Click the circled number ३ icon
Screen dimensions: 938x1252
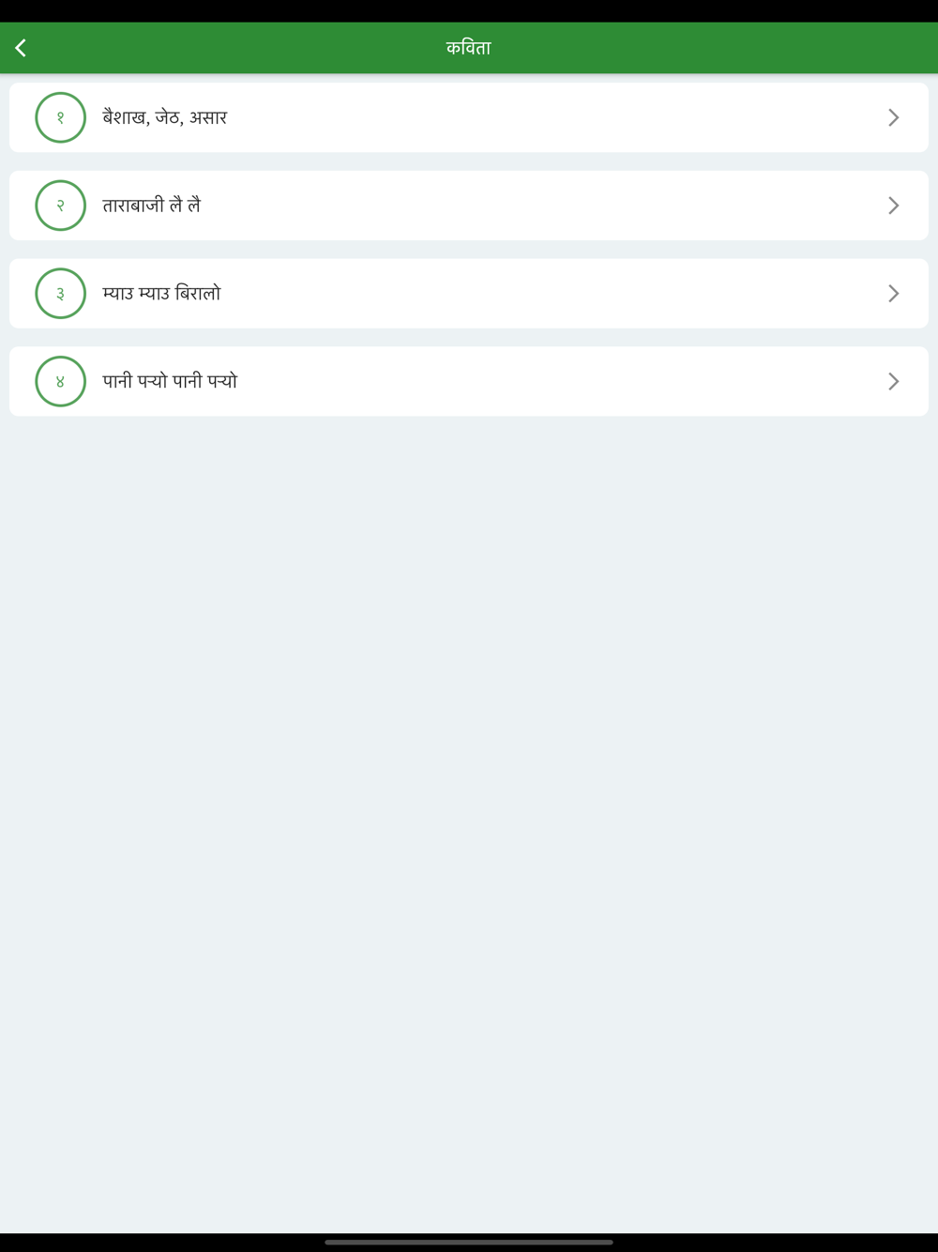pyautogui.click(x=60, y=294)
